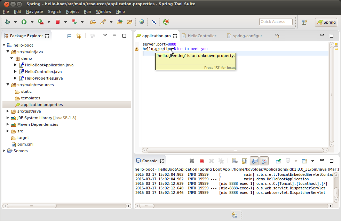This screenshot has height=221, width=341.
Task: Click the red Stop square in main toolbar
Action: point(58,22)
